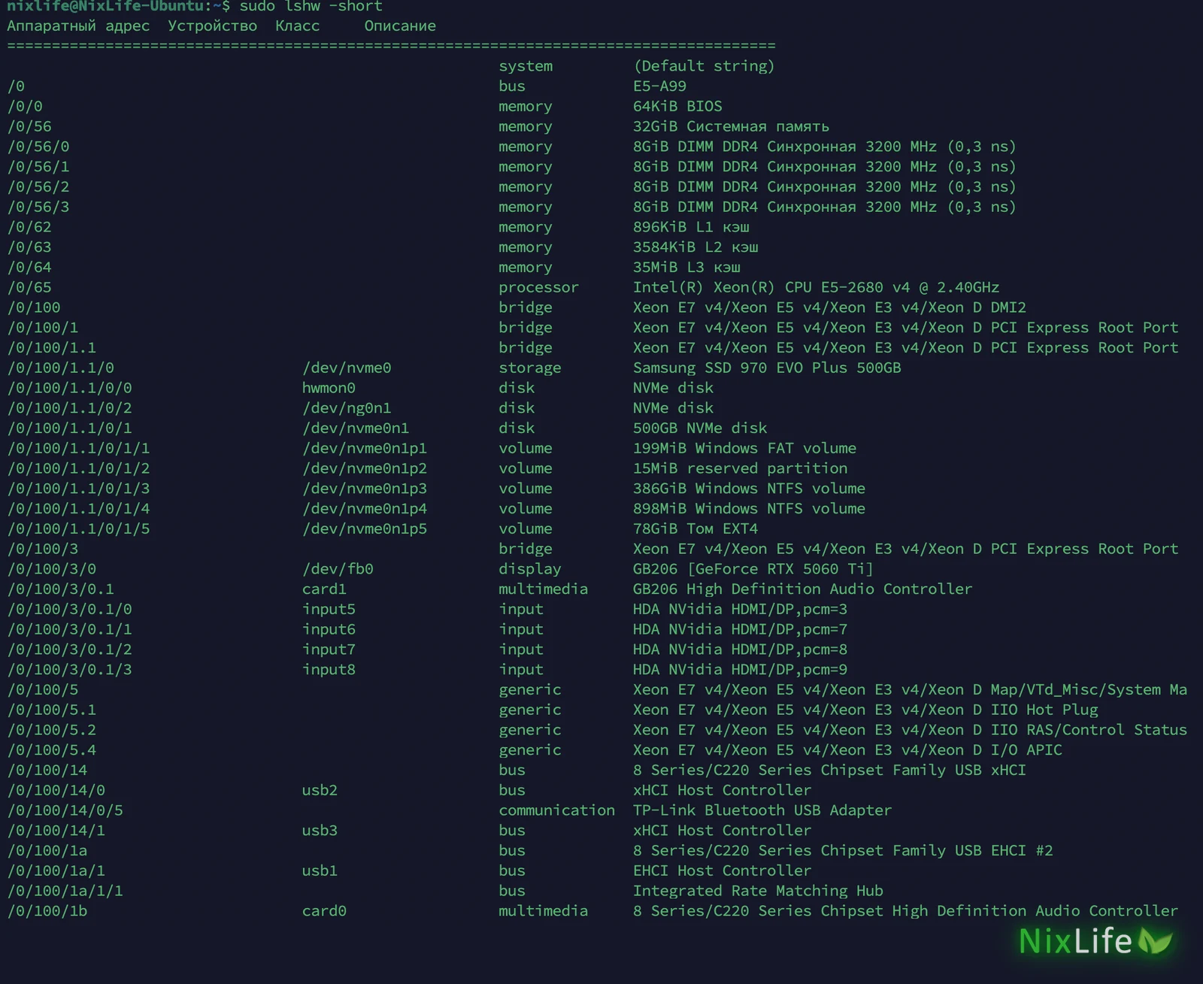The width and height of the screenshot is (1203, 984).
Task: Select '35MiB L3 кэш' entry
Action: [686, 268]
